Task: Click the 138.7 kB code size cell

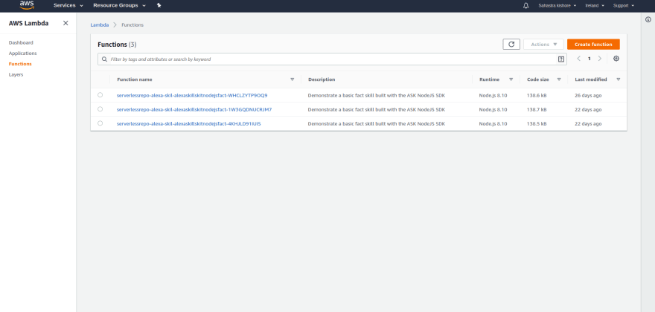Action: pos(537,110)
